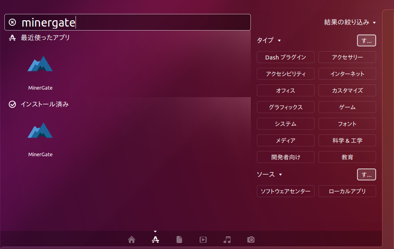
Task: Launch MinerGate icon under インストール済み
Action: 40,131
